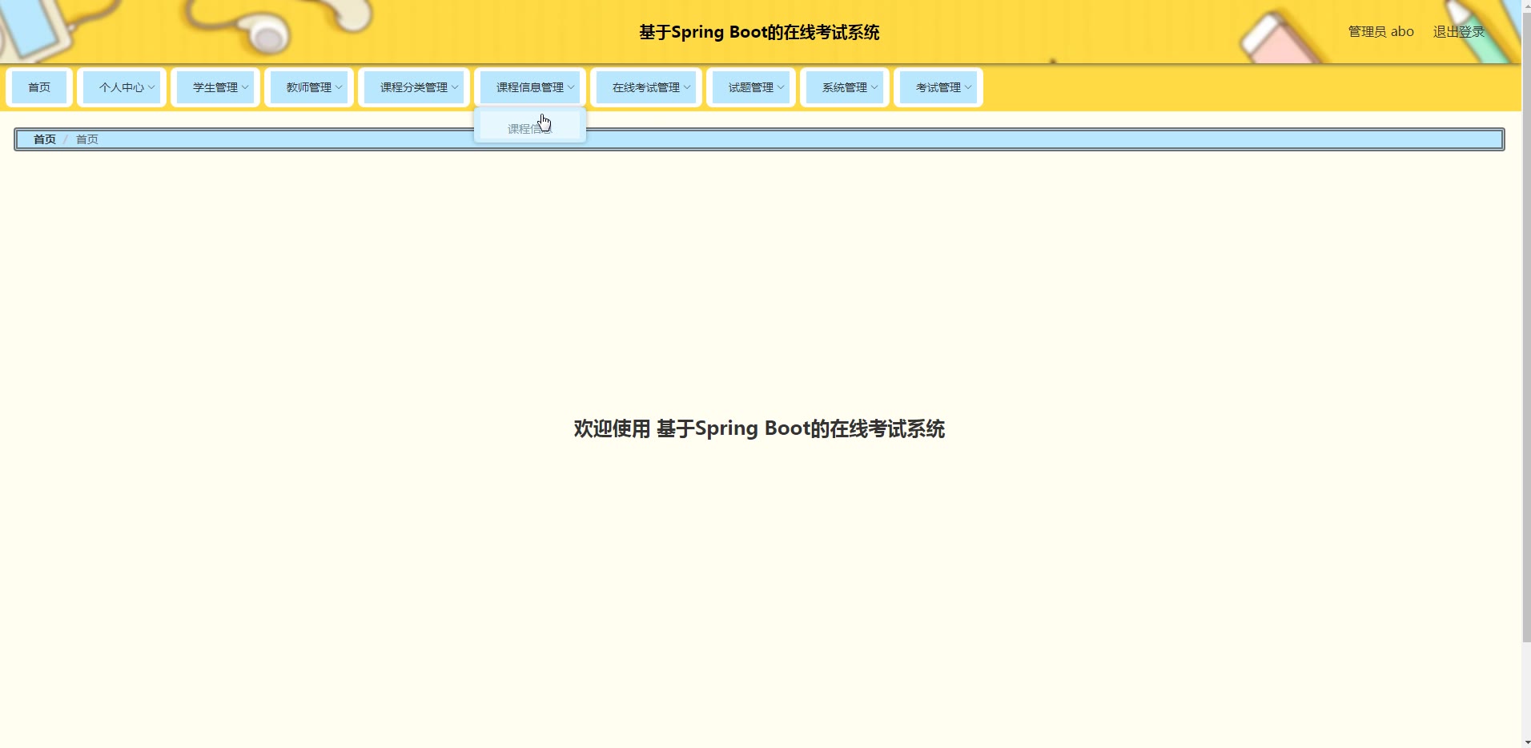Viewport: 1531px width, 748px height.
Task: Click the vertical scrollbar thumb
Action: point(1526,326)
